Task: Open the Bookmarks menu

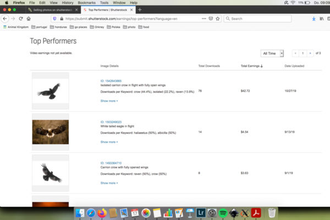Action: pos(86,3)
